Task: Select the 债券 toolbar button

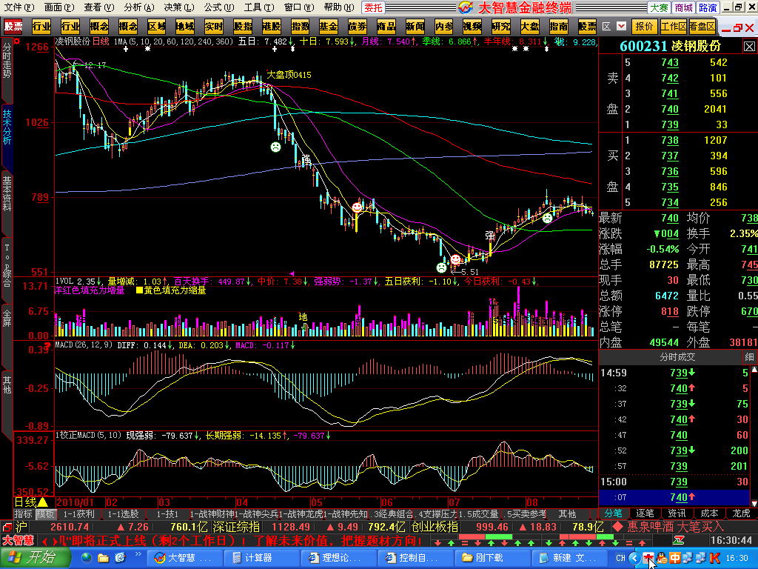Action: 358,27
